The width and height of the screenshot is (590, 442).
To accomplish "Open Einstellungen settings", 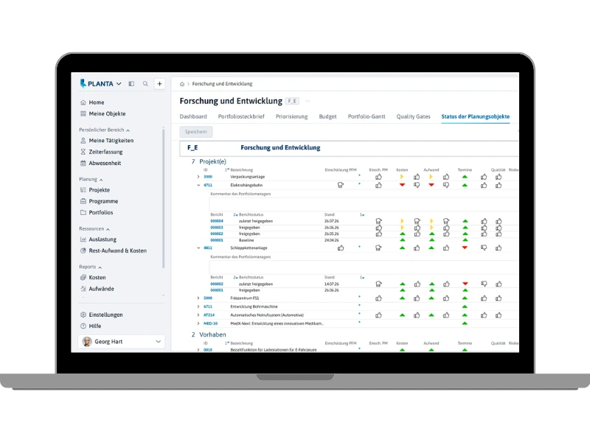I will [x=102, y=315].
